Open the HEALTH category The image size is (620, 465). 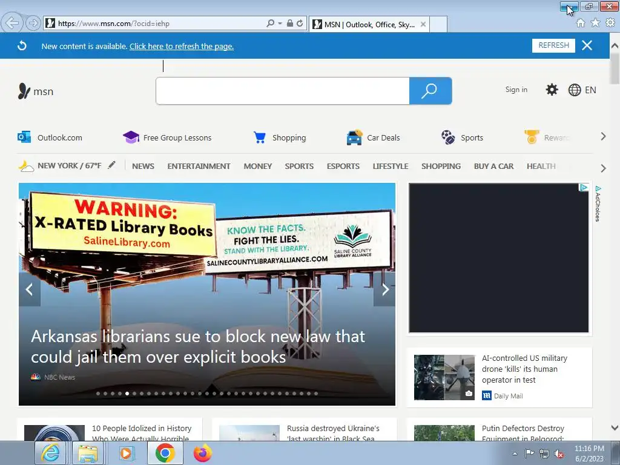tap(541, 166)
